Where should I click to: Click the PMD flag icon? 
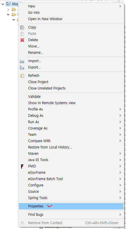(22, 166)
